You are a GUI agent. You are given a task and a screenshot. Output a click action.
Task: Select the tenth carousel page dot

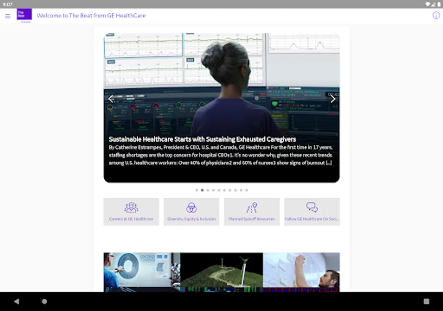tap(246, 190)
